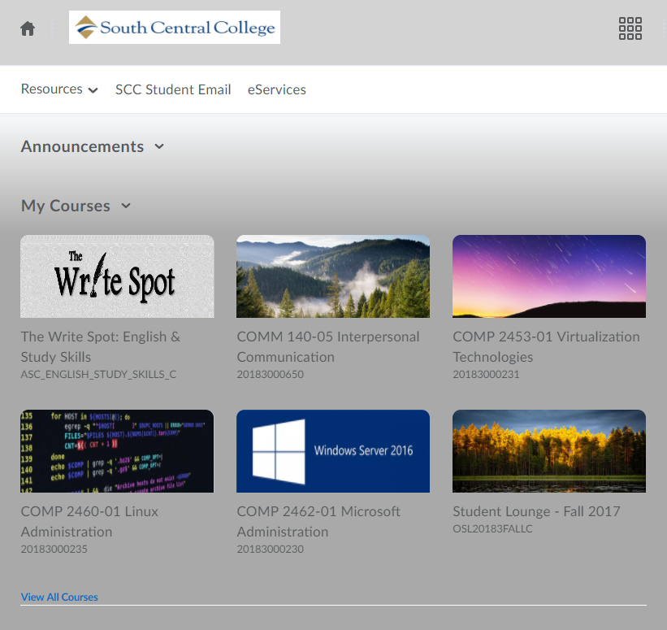667x630 pixels.
Task: Open COMP 2460-01 Linux Administration title
Action: point(89,521)
